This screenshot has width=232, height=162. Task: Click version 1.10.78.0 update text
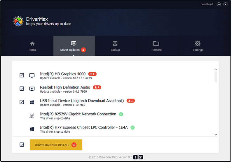[x=62, y=105]
